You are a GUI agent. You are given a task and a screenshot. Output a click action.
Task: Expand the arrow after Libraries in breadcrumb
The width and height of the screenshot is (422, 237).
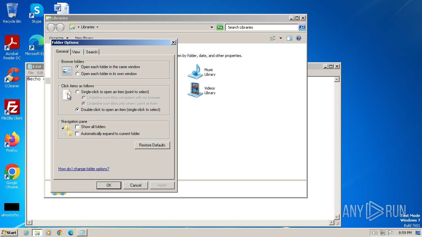(97, 27)
